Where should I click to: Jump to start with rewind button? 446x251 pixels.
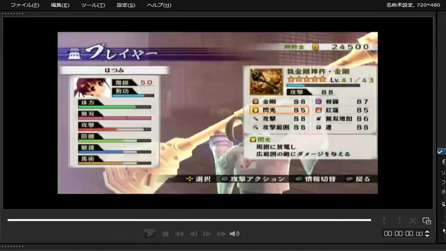tap(179, 234)
